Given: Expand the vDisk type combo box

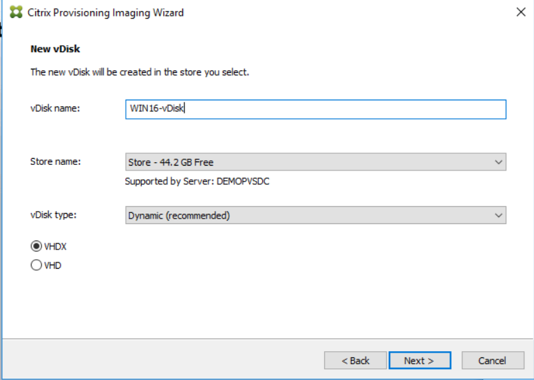Looking at the screenshot, I should (x=316, y=215).
